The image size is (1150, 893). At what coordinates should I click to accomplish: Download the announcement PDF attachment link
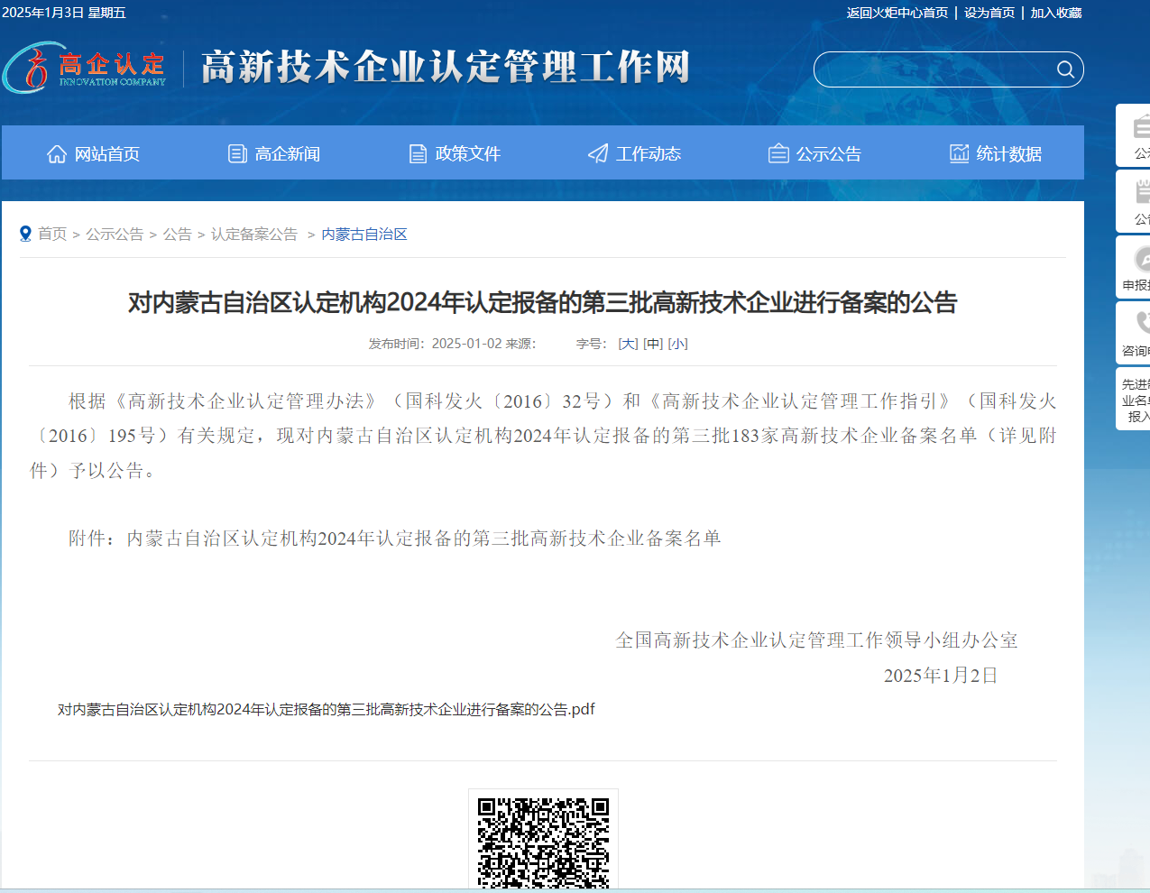point(326,710)
